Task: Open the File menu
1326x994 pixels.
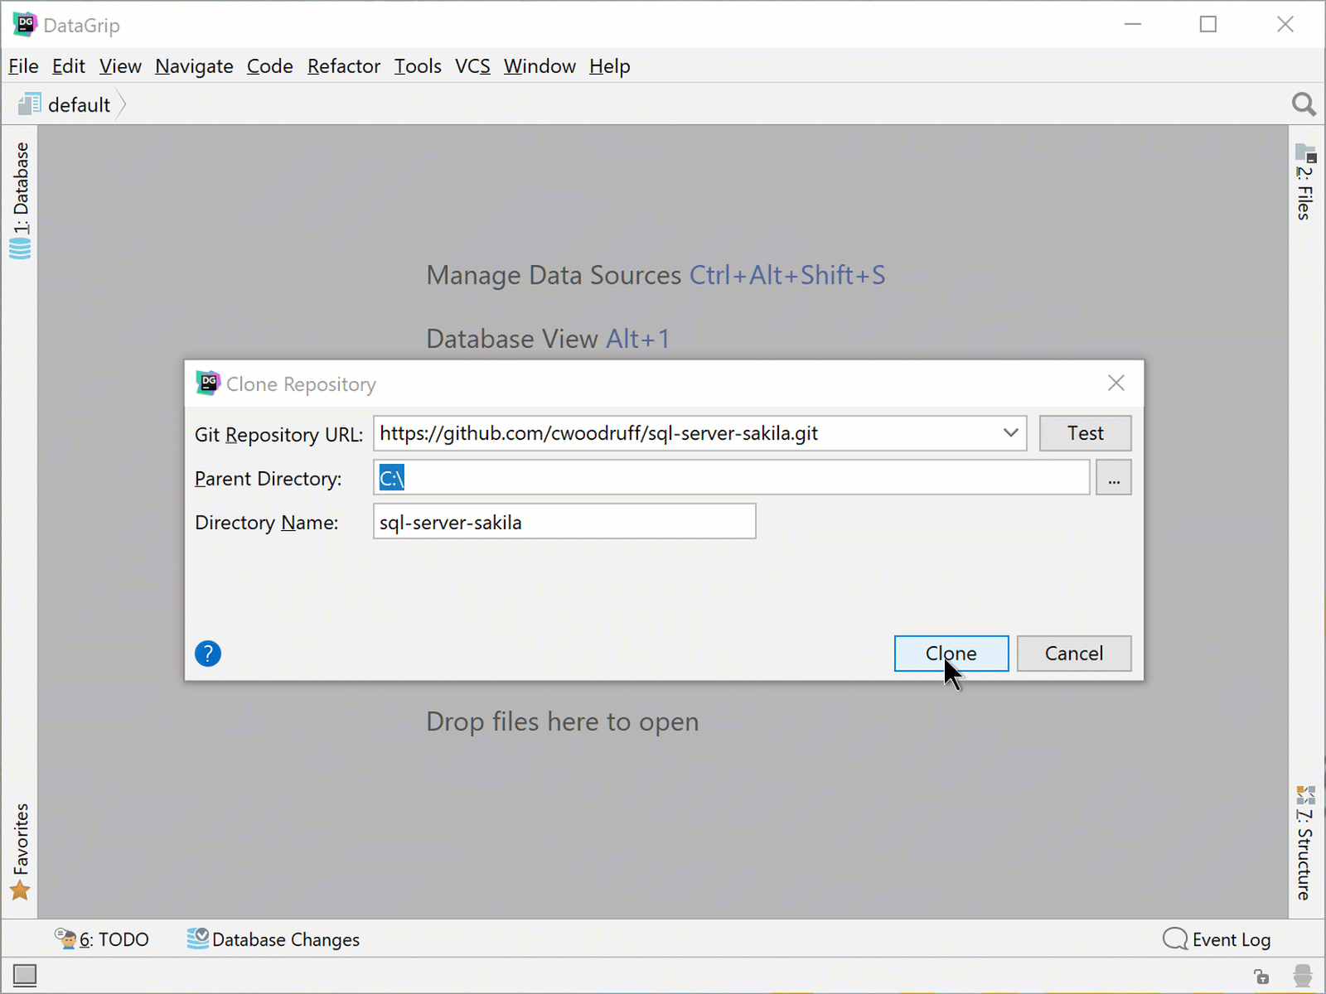Action: [x=23, y=66]
